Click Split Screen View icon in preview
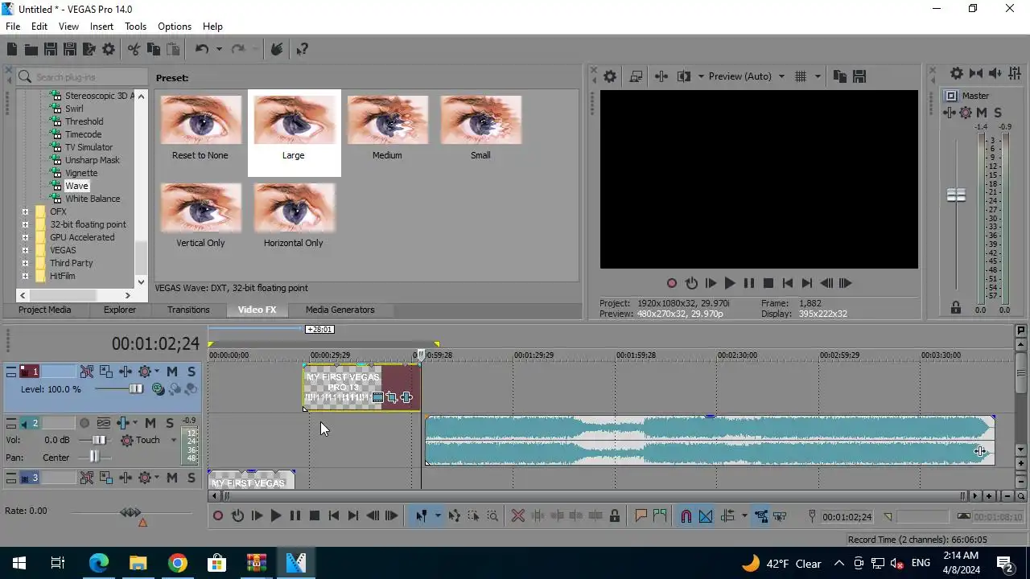This screenshot has height=579, width=1030. pos(684,76)
